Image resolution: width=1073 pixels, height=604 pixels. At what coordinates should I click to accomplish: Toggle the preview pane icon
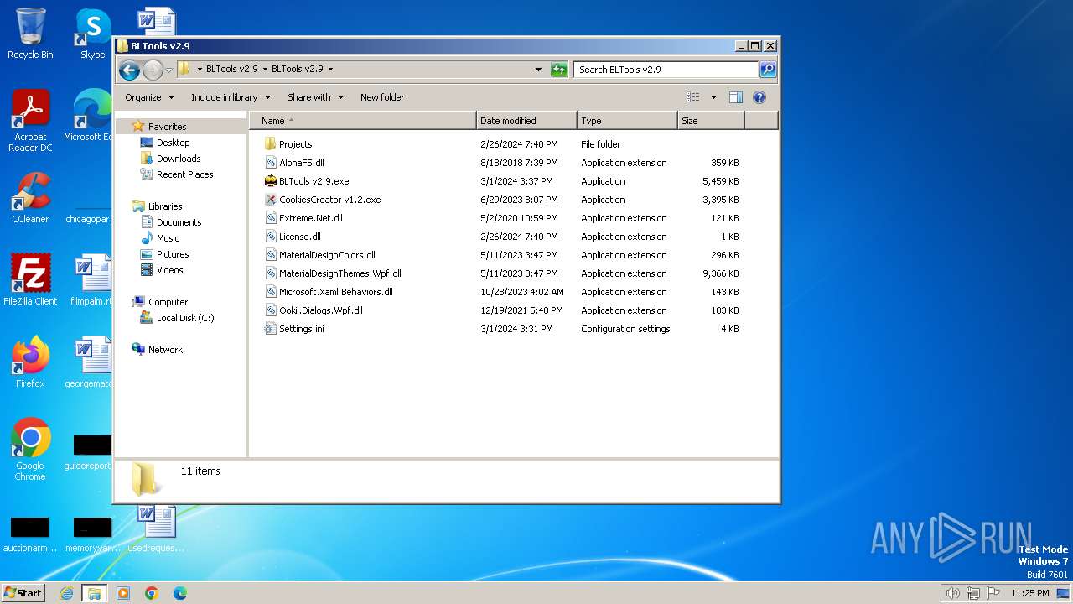735,97
